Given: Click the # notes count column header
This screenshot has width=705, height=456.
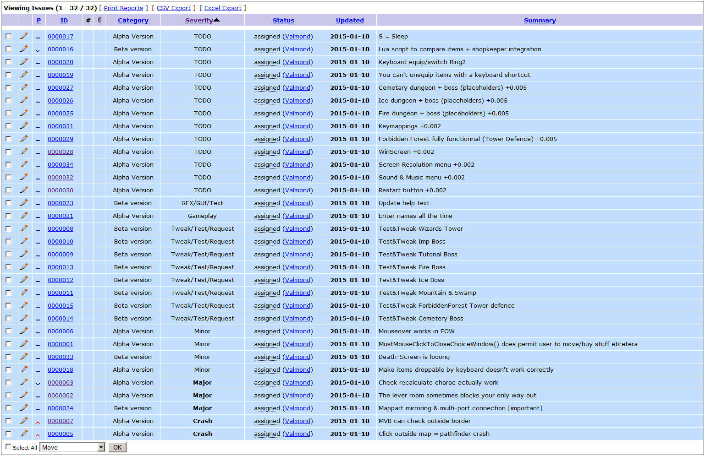Looking at the screenshot, I should point(88,20).
